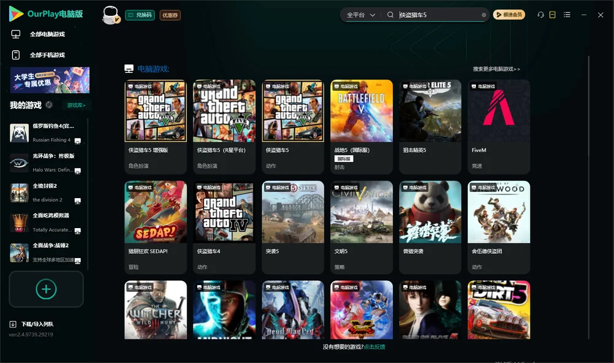614x363 pixels.
Task: Click the 电脑游戏 badge on FiveM card
Action: coord(483,86)
